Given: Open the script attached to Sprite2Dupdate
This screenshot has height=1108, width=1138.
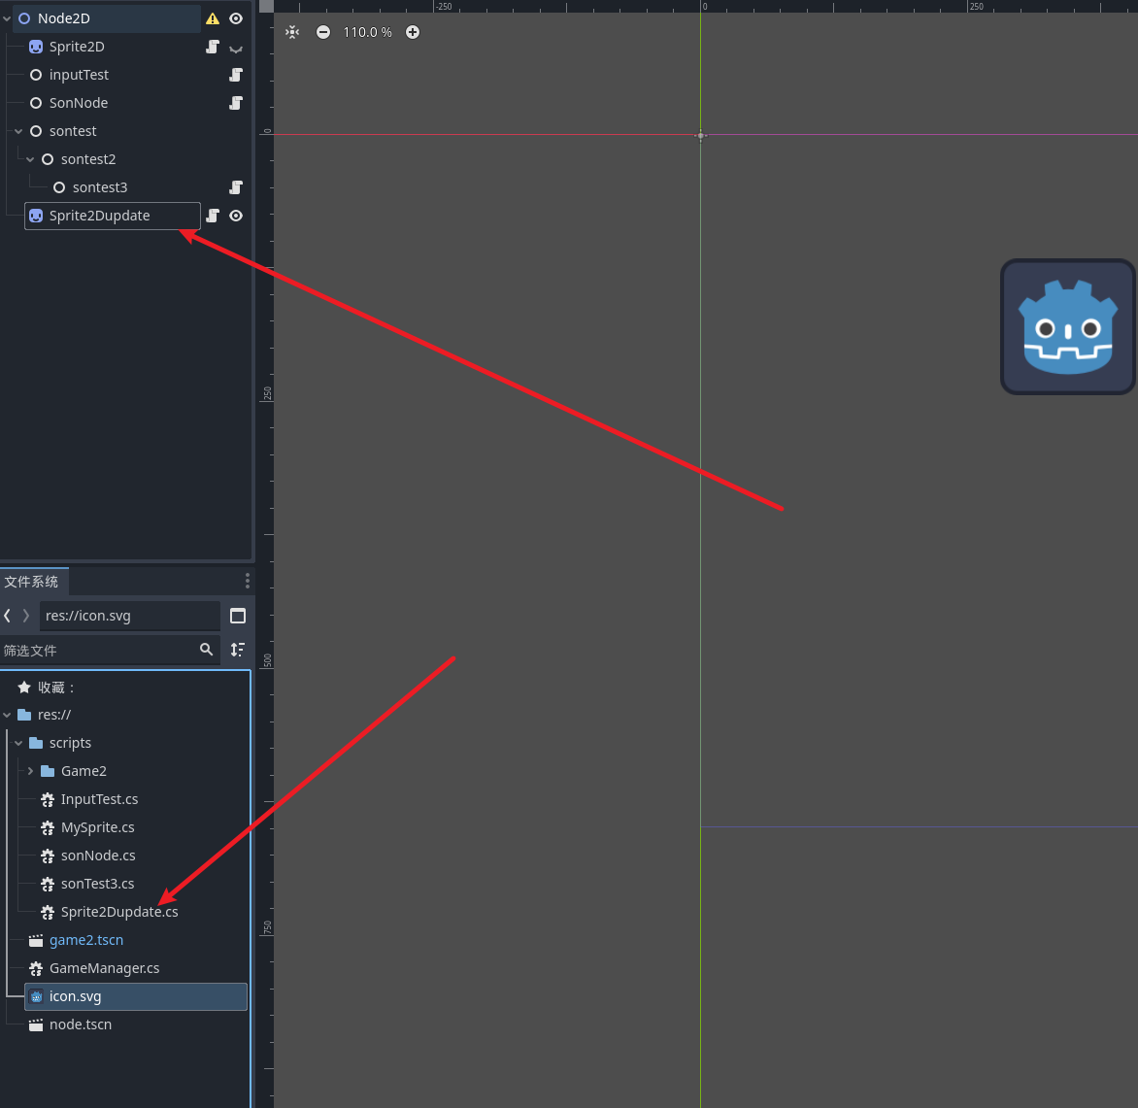Looking at the screenshot, I should (x=212, y=216).
